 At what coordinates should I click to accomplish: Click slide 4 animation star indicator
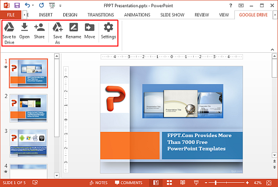(6, 172)
